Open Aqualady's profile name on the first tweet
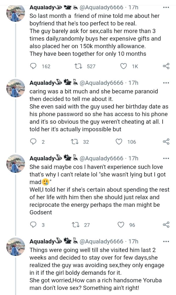 [x=42, y=7]
